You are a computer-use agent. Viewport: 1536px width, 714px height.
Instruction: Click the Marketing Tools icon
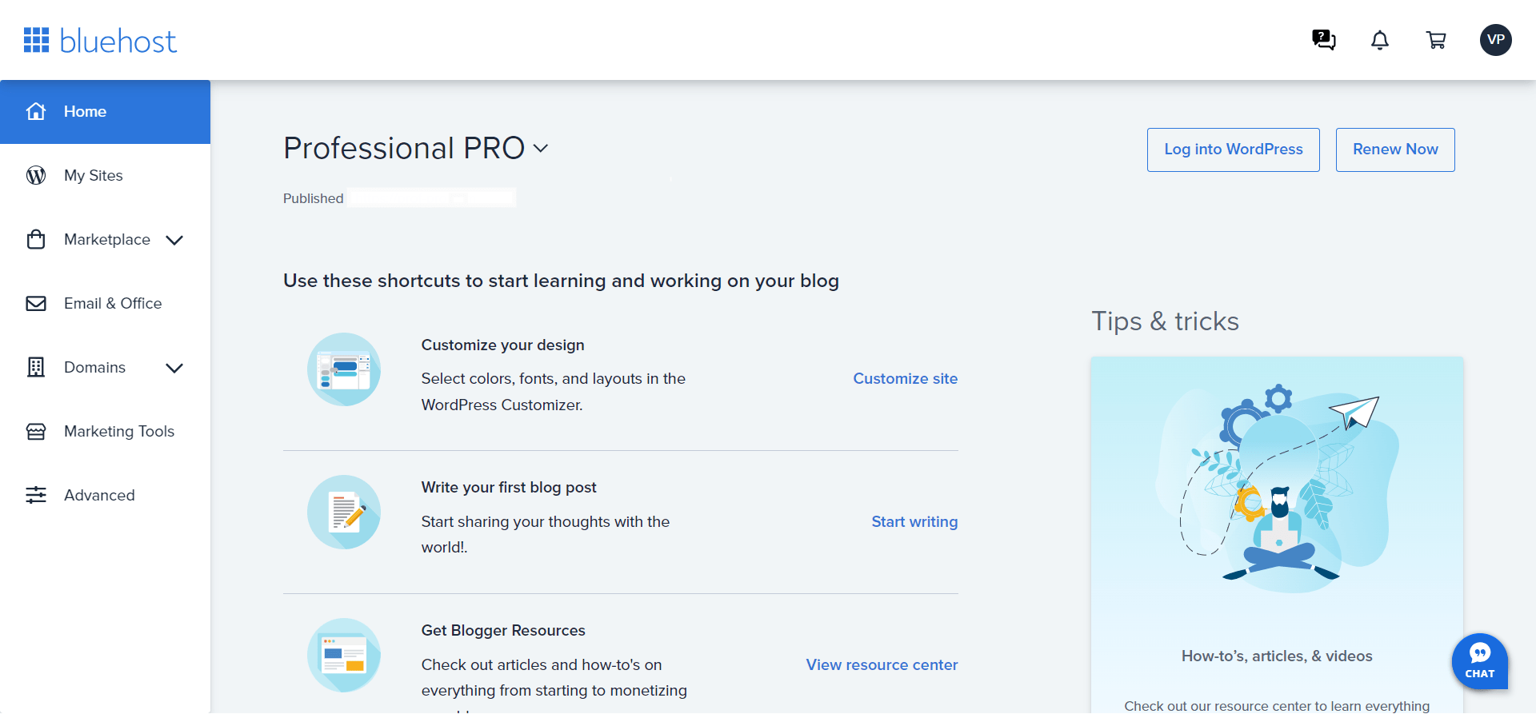pyautogui.click(x=36, y=431)
